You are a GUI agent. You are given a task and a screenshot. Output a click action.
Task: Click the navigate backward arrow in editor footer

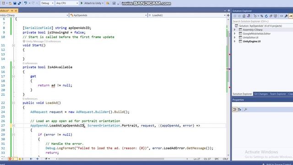[31, 159]
